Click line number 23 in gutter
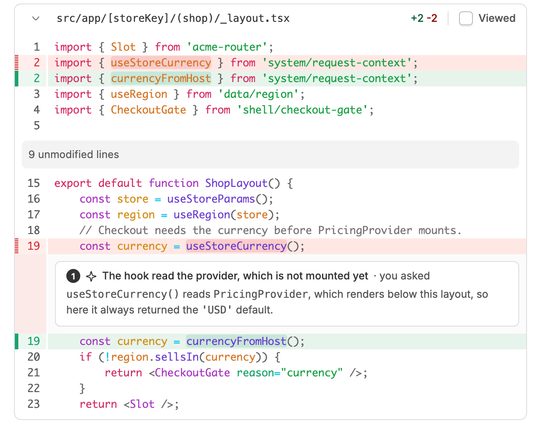Image resolution: width=541 pixels, height=434 pixels. click(x=34, y=404)
